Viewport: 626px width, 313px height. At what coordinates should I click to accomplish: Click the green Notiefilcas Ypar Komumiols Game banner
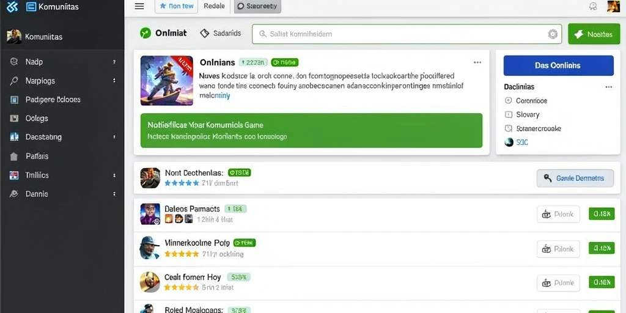click(311, 131)
